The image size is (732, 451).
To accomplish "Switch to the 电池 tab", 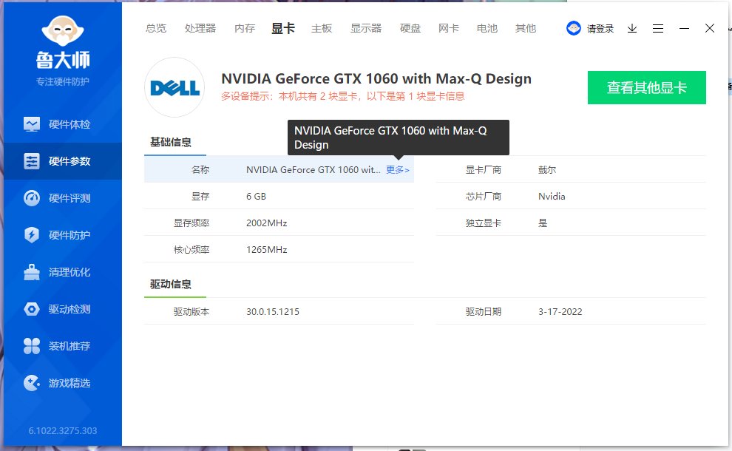I will [487, 29].
